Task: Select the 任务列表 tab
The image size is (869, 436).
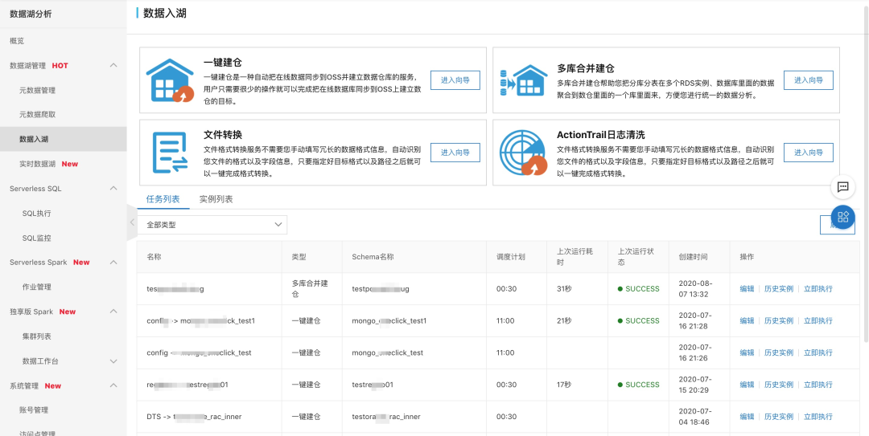Action: 163,199
